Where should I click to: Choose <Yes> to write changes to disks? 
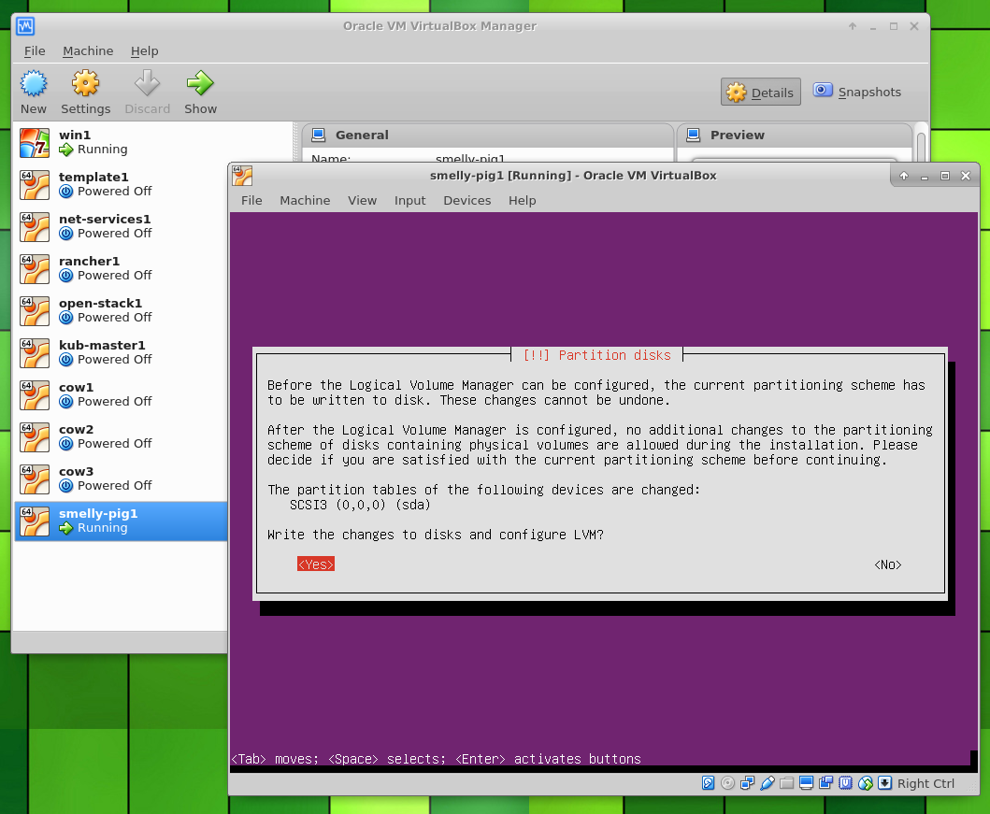(x=316, y=564)
